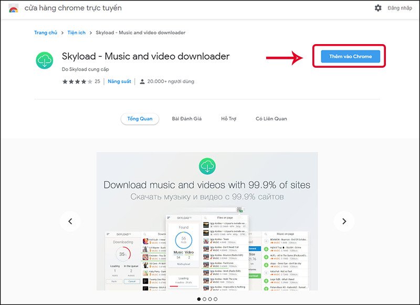Open the Hỗ Trợ tab
Image resolution: width=420 pixels, height=305 pixels.
230,118
